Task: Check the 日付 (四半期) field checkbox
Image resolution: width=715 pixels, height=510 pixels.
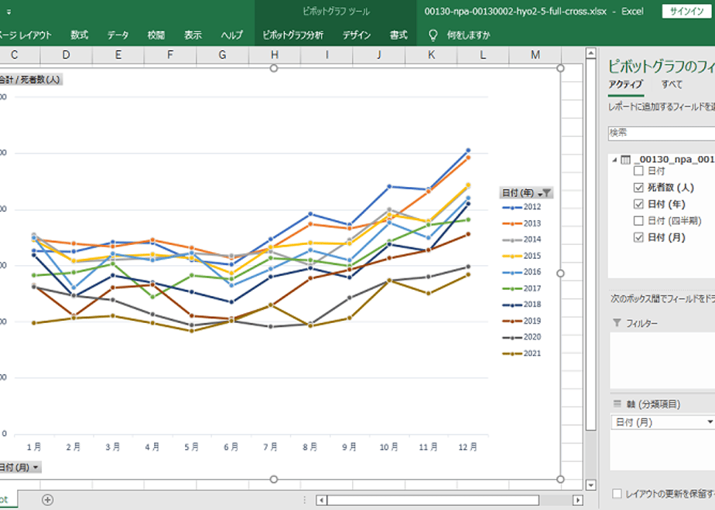Action: click(638, 221)
